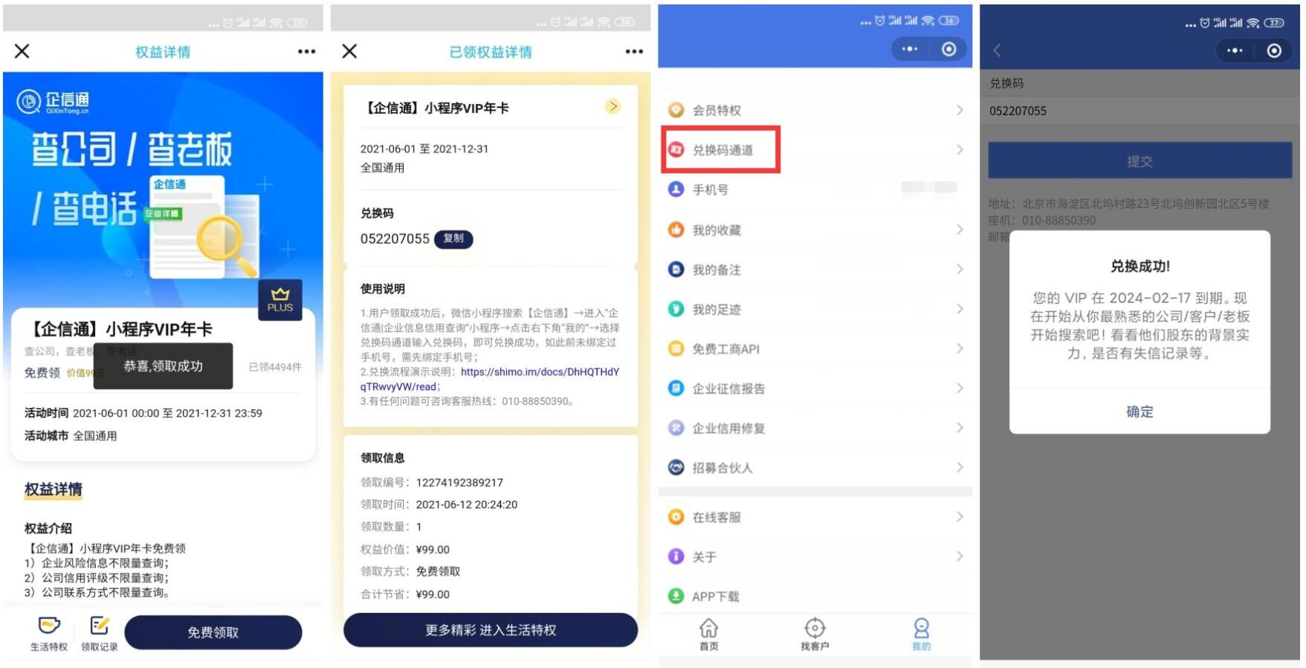Tap the 兑换码 input field showing 052207055
Viewport: 1306px width, 668px height.
(x=1139, y=111)
